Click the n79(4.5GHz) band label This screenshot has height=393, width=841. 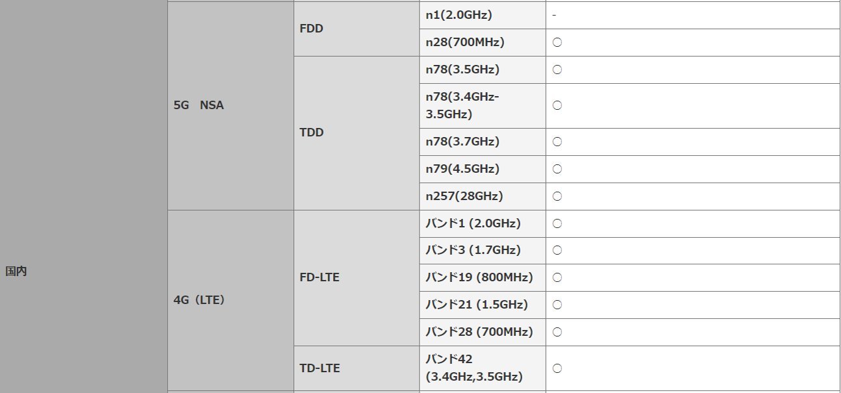pyautogui.click(x=462, y=169)
